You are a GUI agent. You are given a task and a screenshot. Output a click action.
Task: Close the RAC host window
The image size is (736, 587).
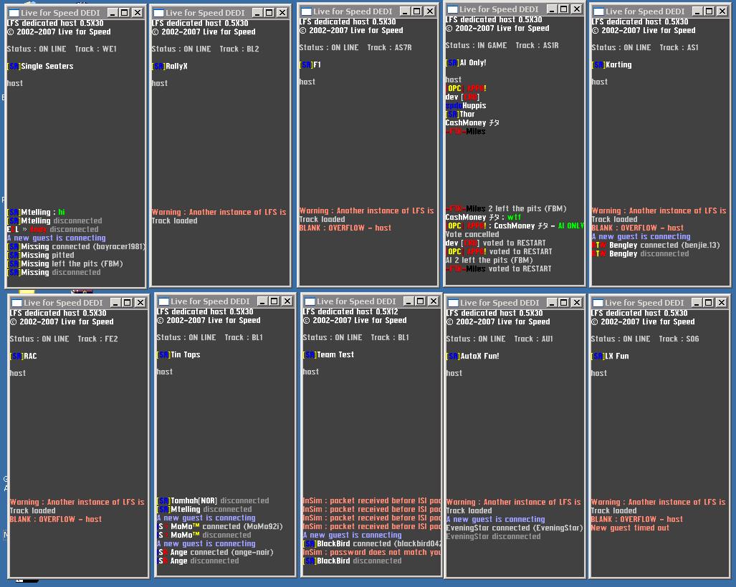[x=140, y=303]
